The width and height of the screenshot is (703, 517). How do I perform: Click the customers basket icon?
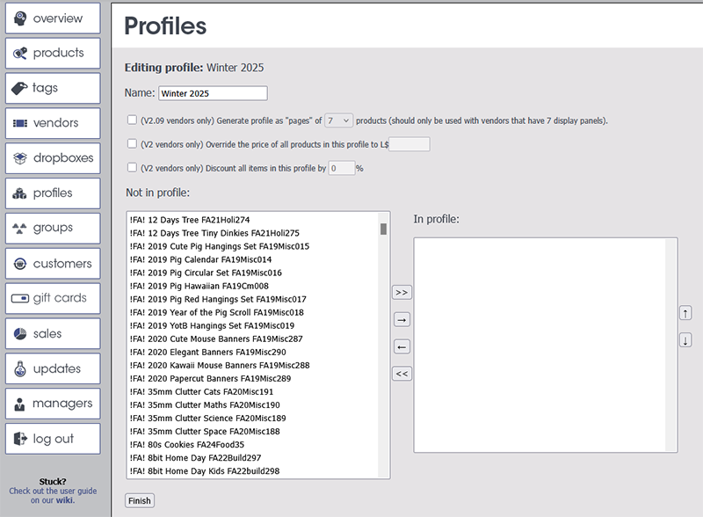pyautogui.click(x=20, y=263)
